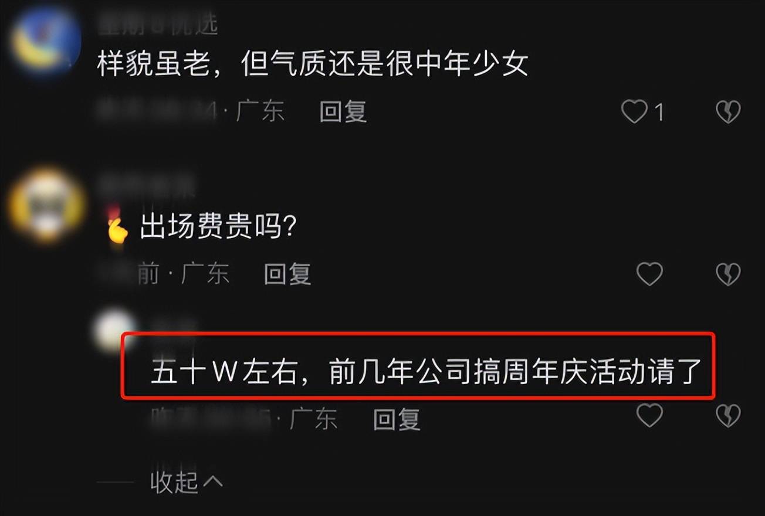Dislike the 中年少女 comment with broken heart
Image resolution: width=765 pixels, height=516 pixels.
(x=728, y=111)
